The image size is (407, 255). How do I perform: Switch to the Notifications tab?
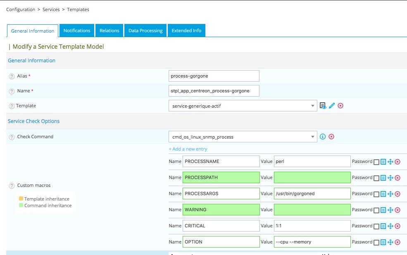coord(77,31)
